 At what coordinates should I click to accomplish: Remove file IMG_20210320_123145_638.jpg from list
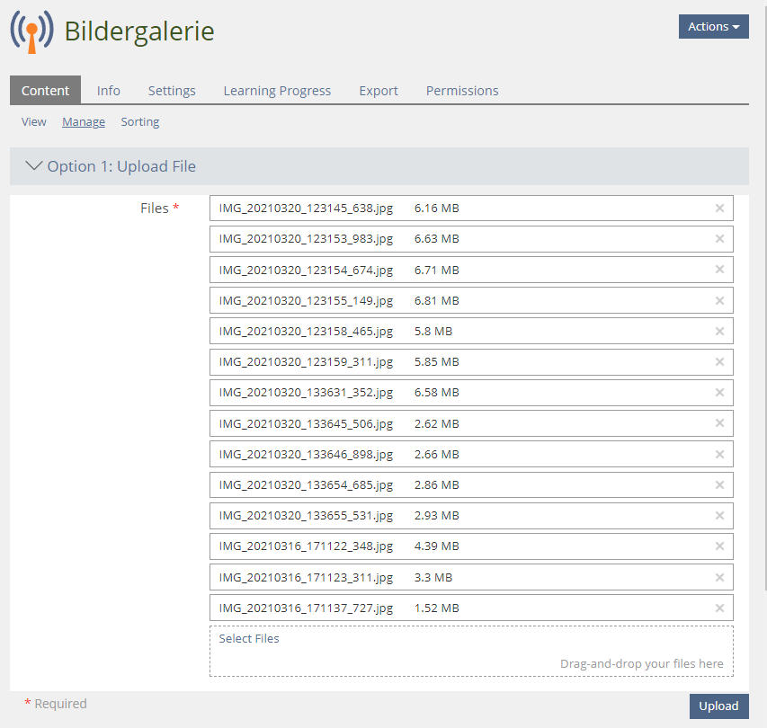pyautogui.click(x=719, y=209)
